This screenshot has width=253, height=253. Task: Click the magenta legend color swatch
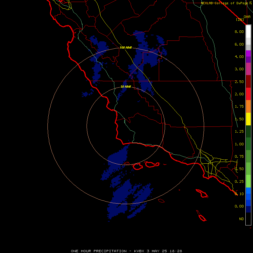[x=248, y=53]
